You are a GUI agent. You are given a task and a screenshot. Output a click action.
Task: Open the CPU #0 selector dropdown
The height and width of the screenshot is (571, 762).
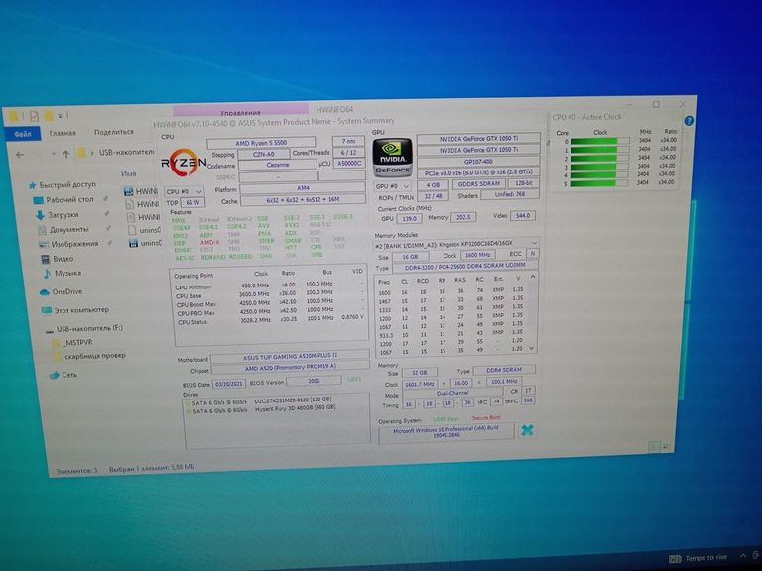184,191
